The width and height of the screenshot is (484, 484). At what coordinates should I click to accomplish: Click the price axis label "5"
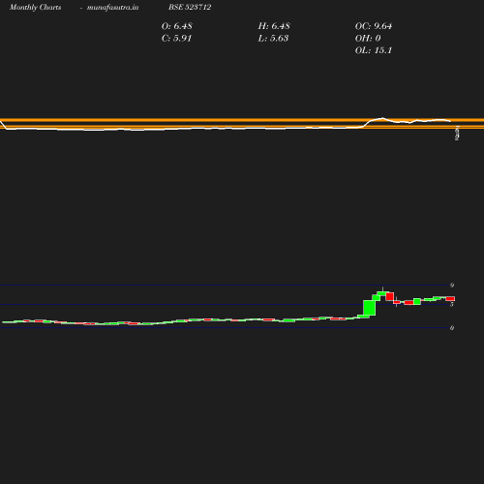click(x=452, y=304)
